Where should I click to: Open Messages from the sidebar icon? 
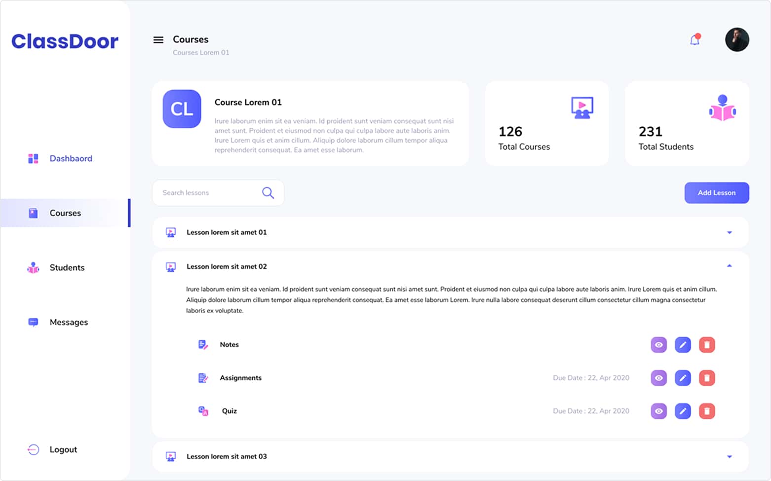point(33,322)
